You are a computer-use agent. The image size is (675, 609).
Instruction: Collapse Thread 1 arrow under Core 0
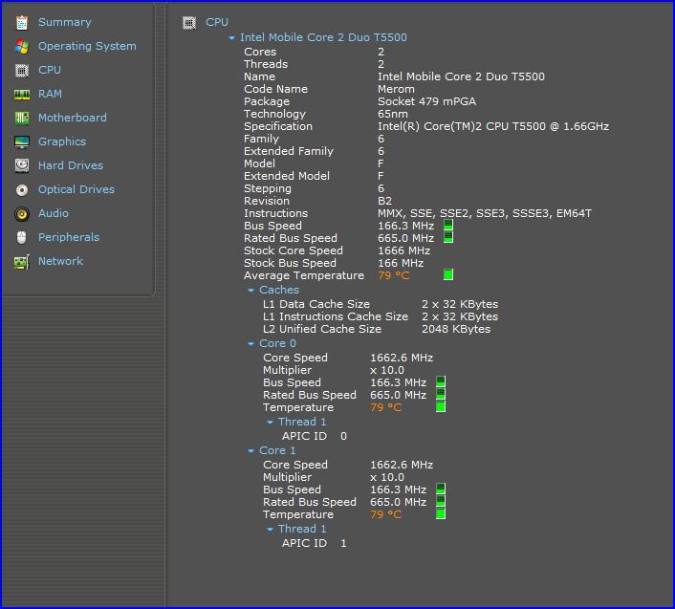pos(270,423)
